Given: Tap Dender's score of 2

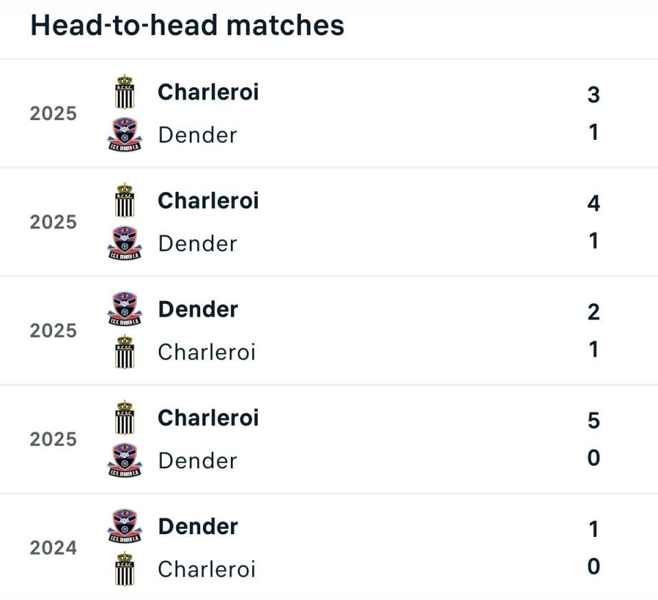Looking at the screenshot, I should (x=594, y=311).
